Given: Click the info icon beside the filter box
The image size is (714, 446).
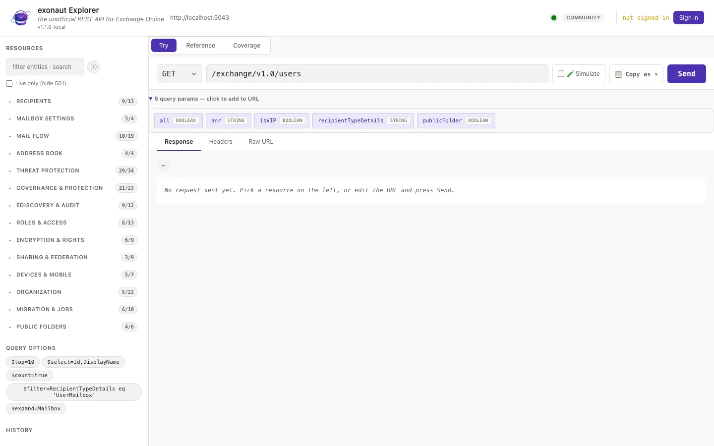Looking at the screenshot, I should [x=94, y=66].
